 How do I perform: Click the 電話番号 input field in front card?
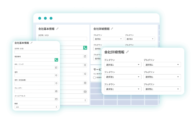[x=34, y=60]
